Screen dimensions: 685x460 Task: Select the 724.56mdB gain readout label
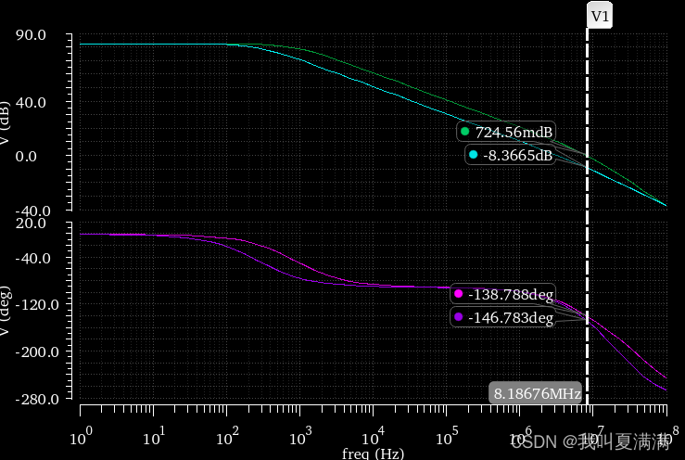coord(514,132)
